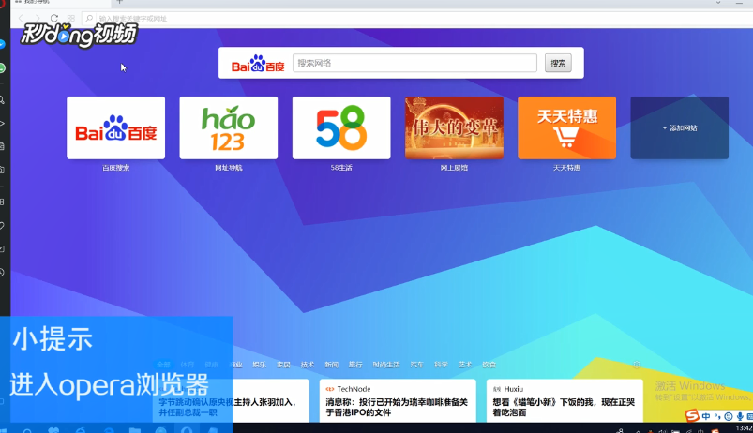This screenshot has width=753, height=433.
Task: Open the sidebar send-arrow (My Flow) icon
Action: pyautogui.click(x=2, y=124)
